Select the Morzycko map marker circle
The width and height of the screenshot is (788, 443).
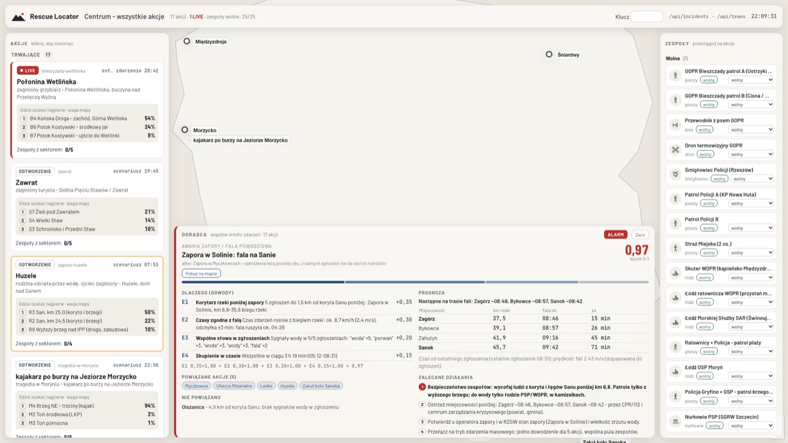click(x=185, y=130)
